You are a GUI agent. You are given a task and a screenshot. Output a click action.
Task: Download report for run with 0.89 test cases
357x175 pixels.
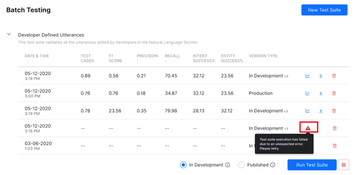coord(321,76)
